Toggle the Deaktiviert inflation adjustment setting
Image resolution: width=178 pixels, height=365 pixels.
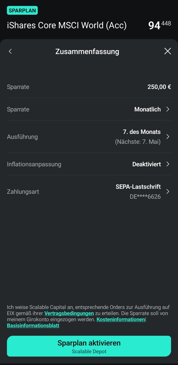[146, 164]
